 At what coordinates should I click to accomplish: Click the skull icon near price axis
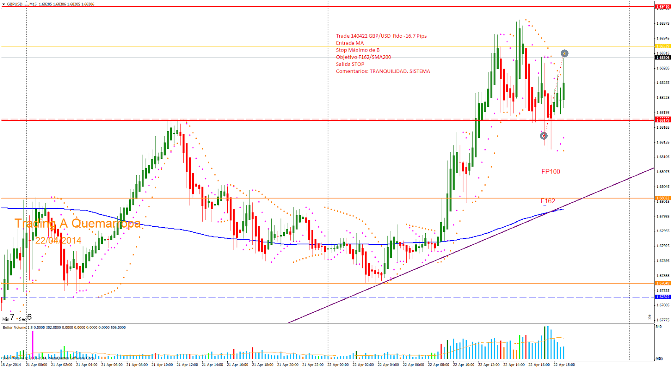tap(650, 317)
